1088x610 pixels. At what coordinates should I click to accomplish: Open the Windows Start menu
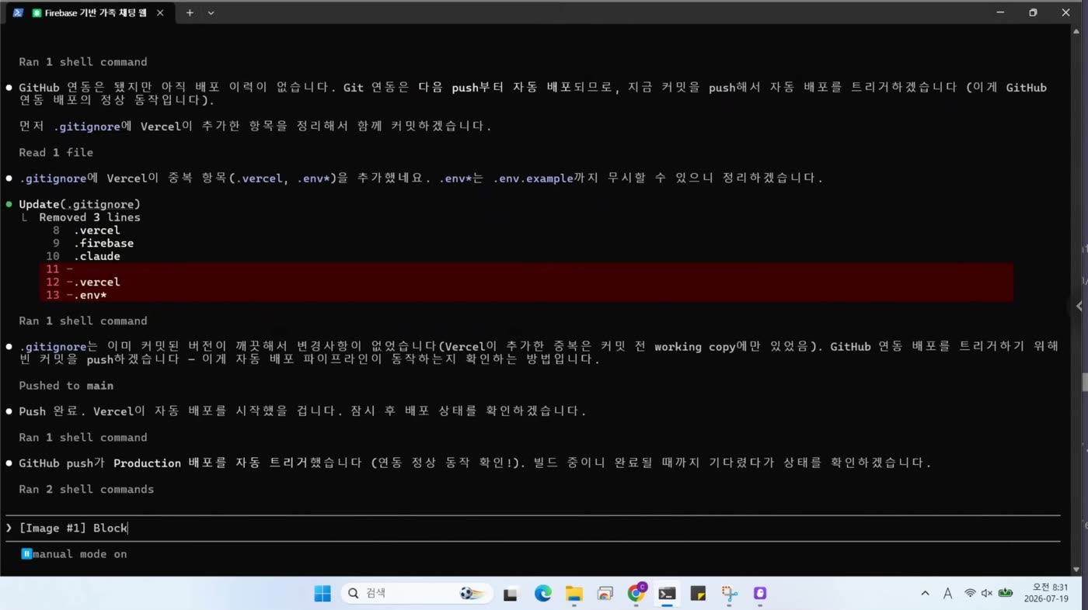tap(323, 594)
